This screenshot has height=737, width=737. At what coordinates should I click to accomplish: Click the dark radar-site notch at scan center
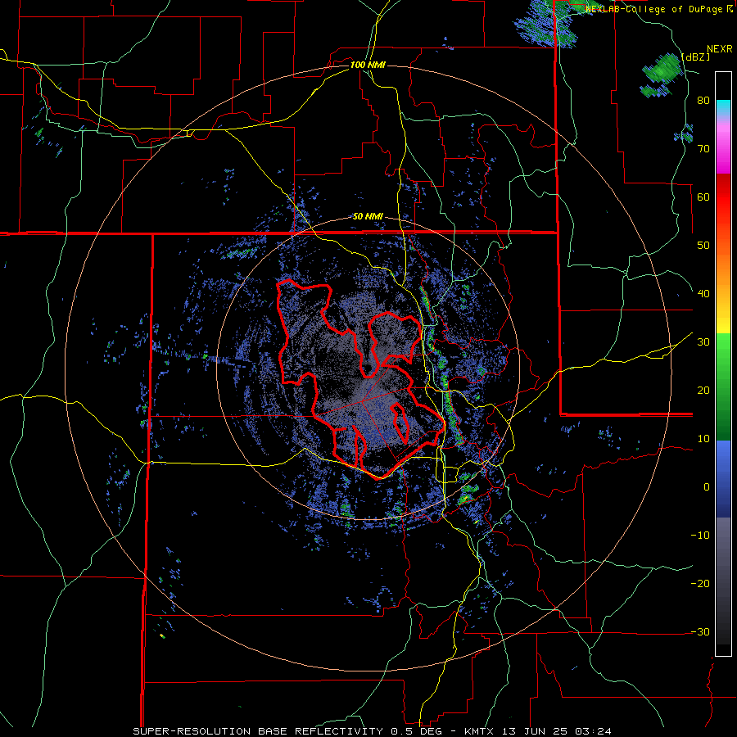click(x=367, y=367)
